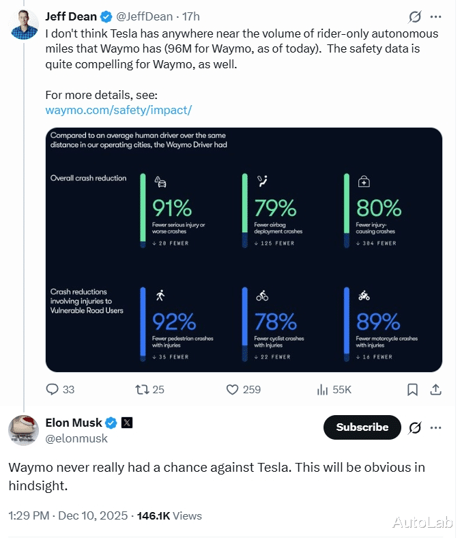This screenshot has width=460, height=538.
Task: Click the share icon on Jeff's post
Action: tap(435, 389)
